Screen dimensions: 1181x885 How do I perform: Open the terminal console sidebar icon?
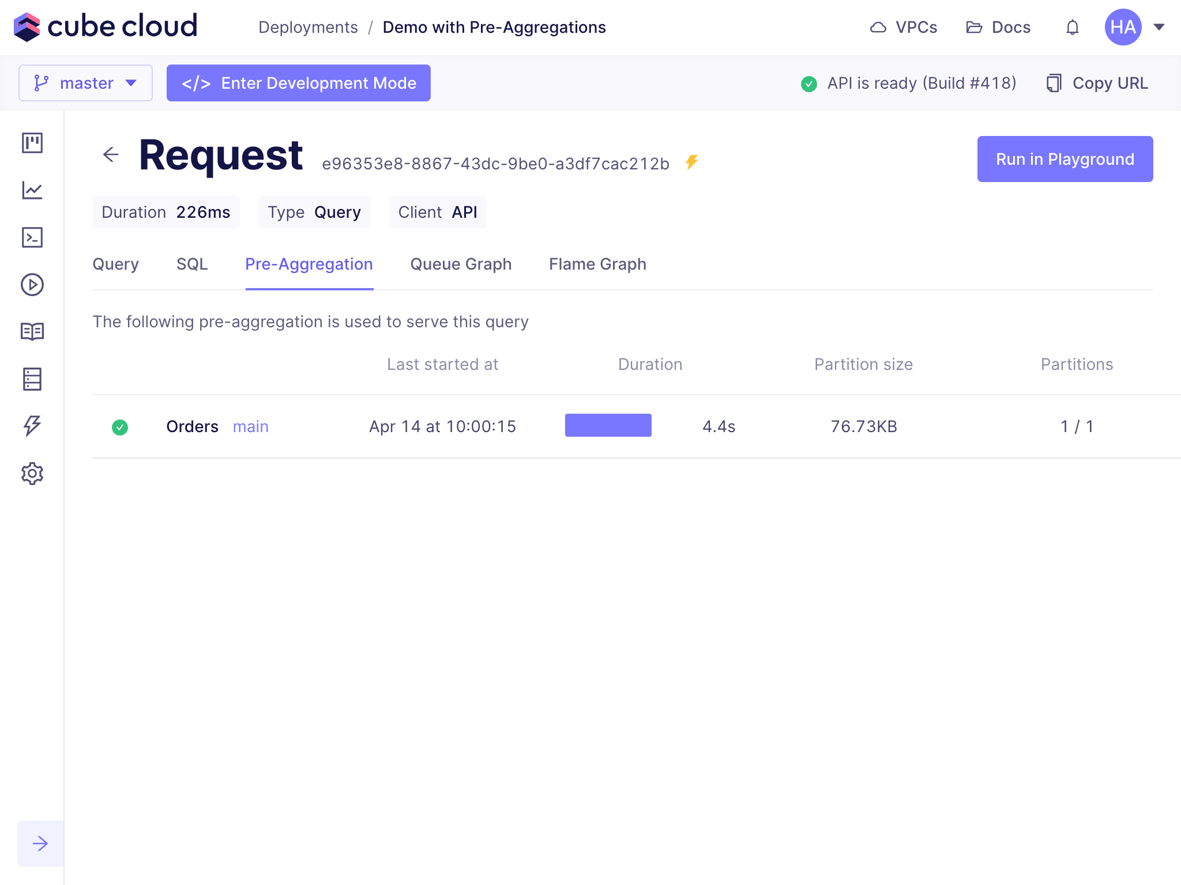(32, 237)
